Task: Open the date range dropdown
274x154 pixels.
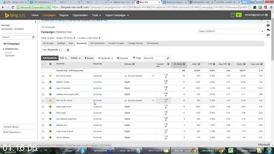Action: (231, 31)
